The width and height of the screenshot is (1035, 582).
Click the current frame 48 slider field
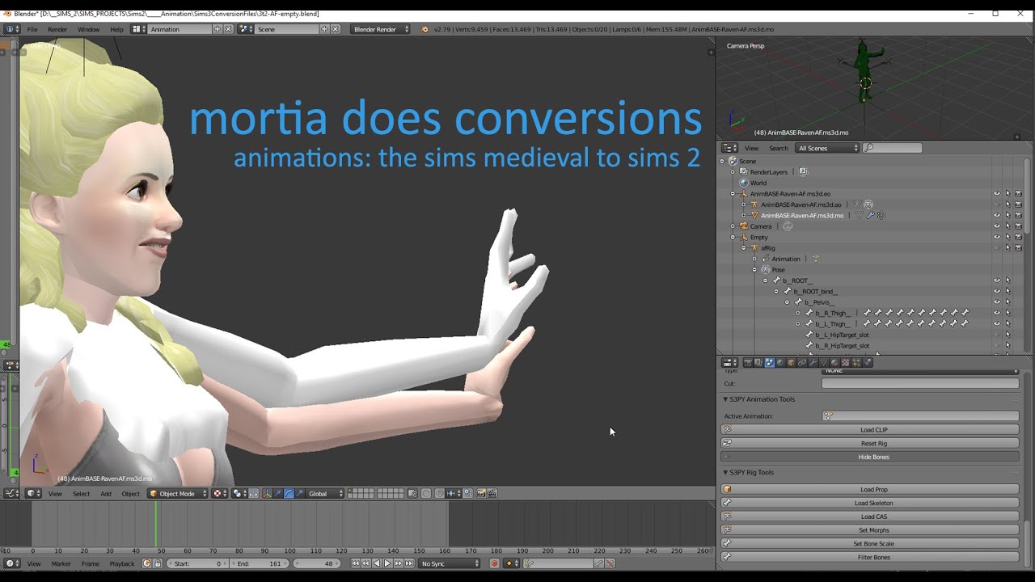pos(315,563)
